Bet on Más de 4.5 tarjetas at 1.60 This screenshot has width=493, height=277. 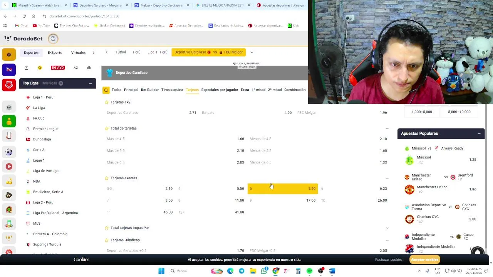click(175, 139)
